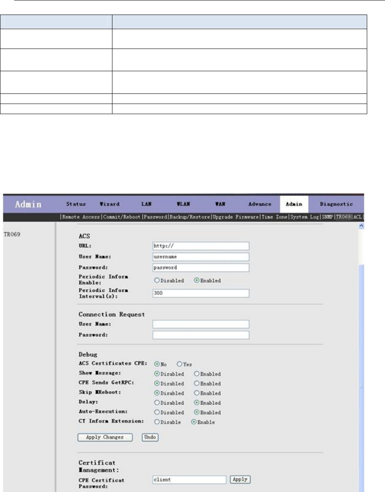The height and width of the screenshot is (492, 385).
Task: Go to Upgrade Firmware page
Action: [235, 217]
